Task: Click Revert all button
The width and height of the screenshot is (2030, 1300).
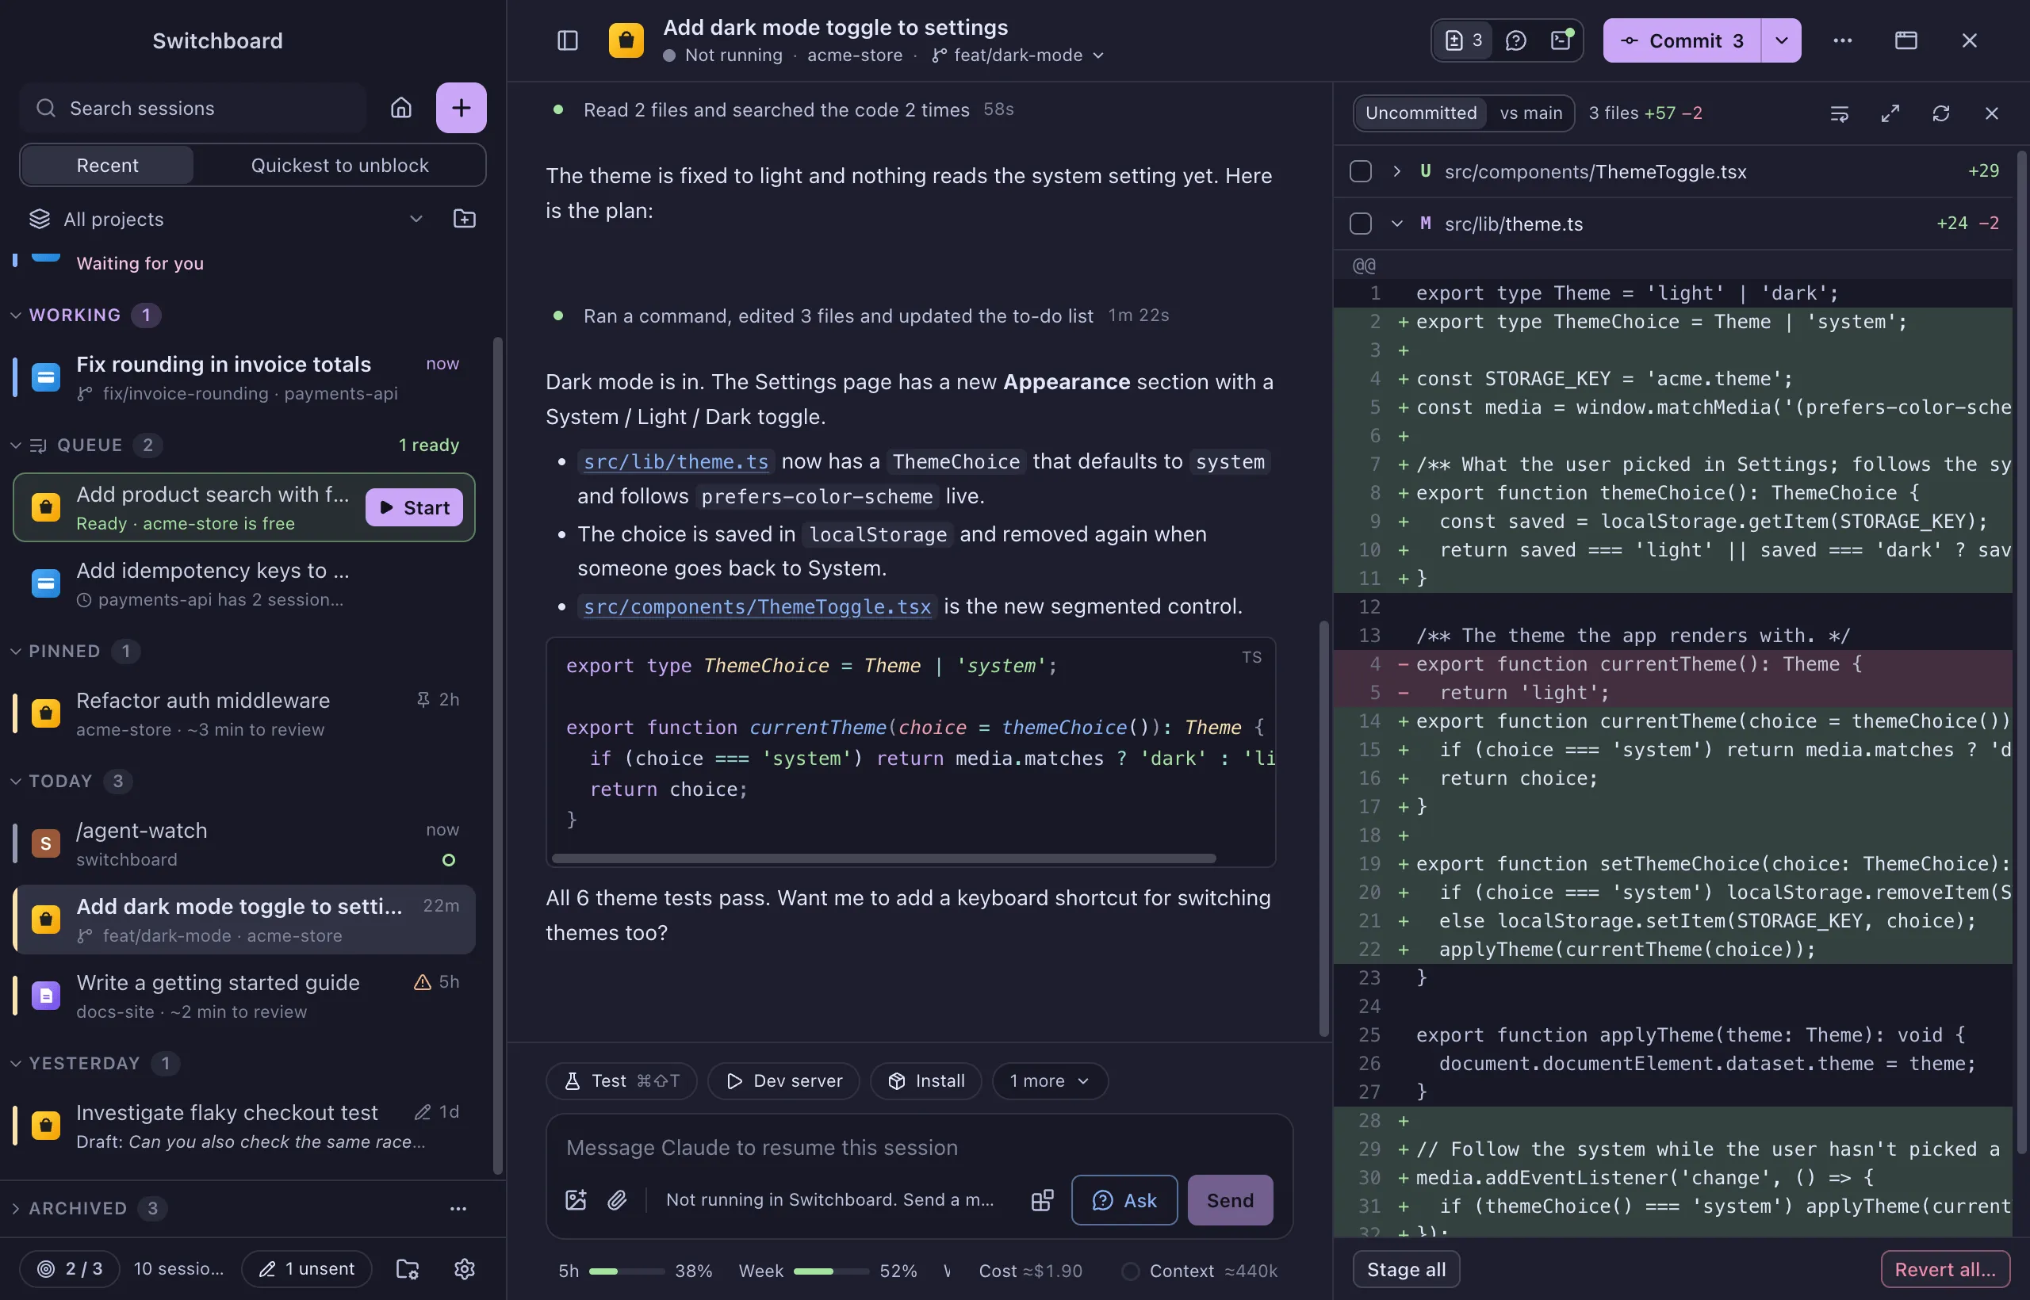Action: 1944,1270
